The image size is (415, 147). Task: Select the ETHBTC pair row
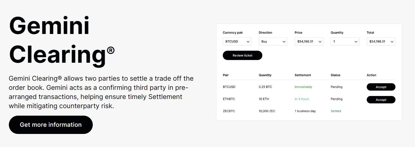(229, 99)
